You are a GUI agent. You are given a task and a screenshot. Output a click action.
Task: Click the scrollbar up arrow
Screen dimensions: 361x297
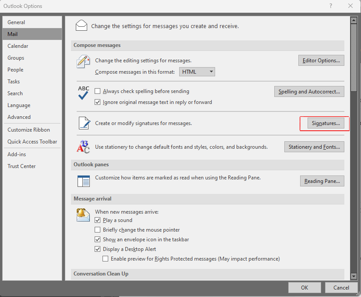click(x=354, y=20)
